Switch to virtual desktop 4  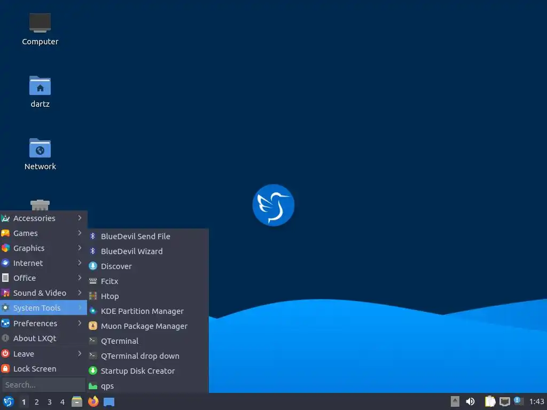(x=62, y=402)
